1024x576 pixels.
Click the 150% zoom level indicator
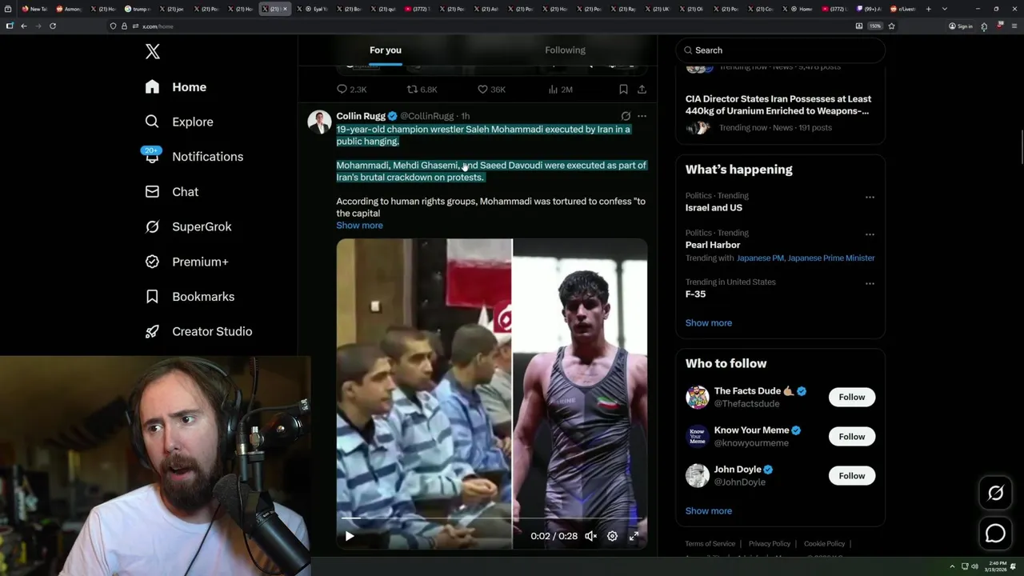[875, 26]
